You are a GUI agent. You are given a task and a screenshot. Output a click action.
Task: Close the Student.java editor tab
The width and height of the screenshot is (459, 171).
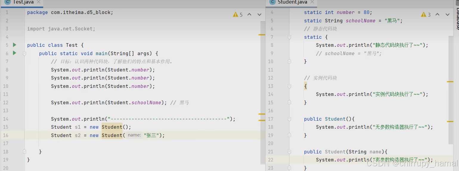312,2
